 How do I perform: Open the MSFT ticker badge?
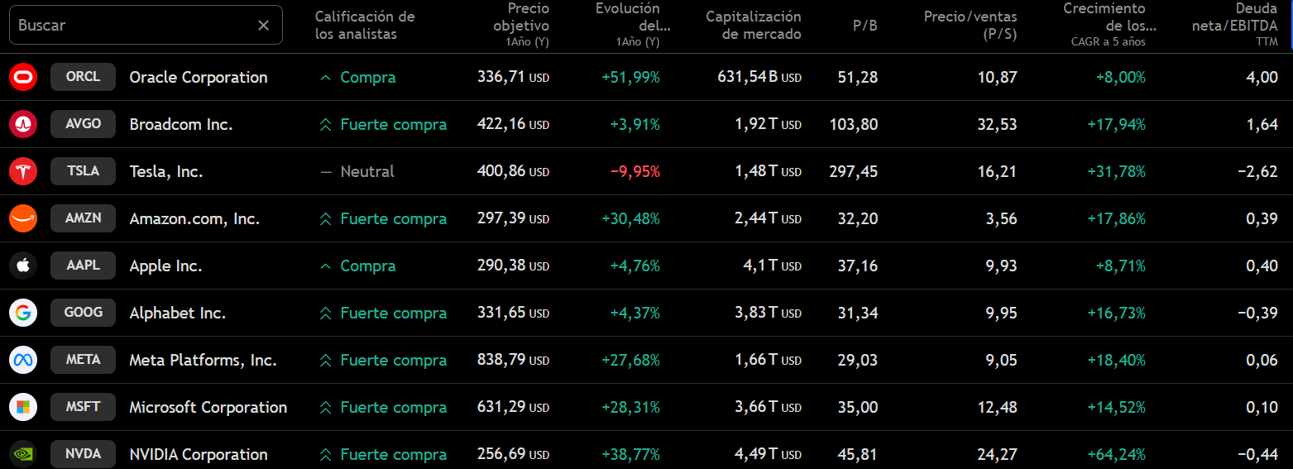coord(83,407)
